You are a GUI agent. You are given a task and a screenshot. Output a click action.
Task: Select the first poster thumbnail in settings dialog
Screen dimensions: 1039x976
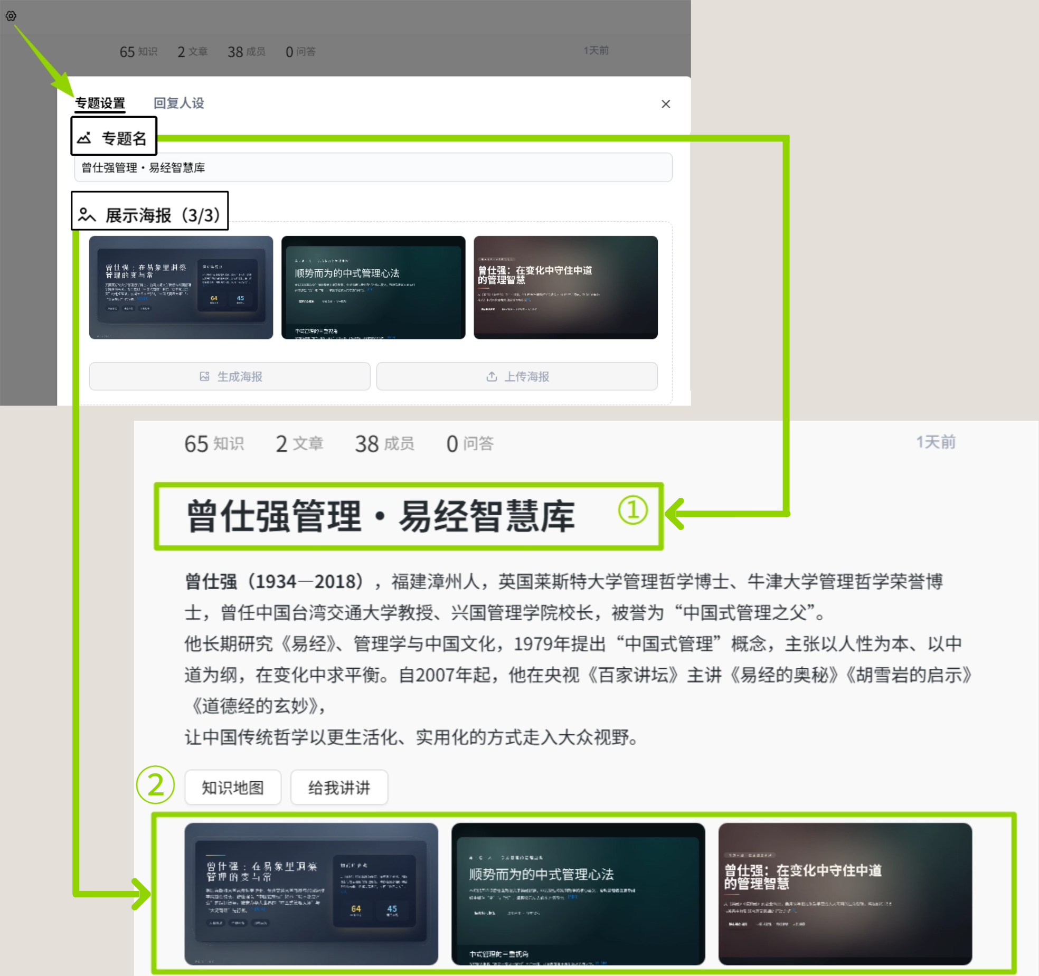(x=181, y=287)
